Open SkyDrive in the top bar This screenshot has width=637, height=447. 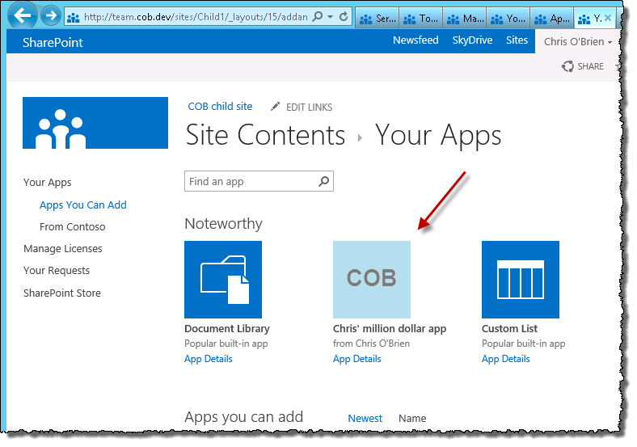click(472, 40)
